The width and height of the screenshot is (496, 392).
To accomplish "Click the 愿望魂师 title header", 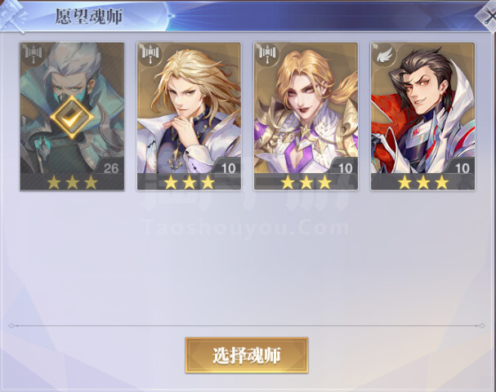I will click(89, 16).
